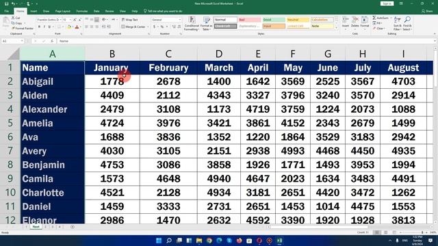The height and width of the screenshot is (246, 438).
Task: Apply the Neutral cell style
Action: point(298,20)
